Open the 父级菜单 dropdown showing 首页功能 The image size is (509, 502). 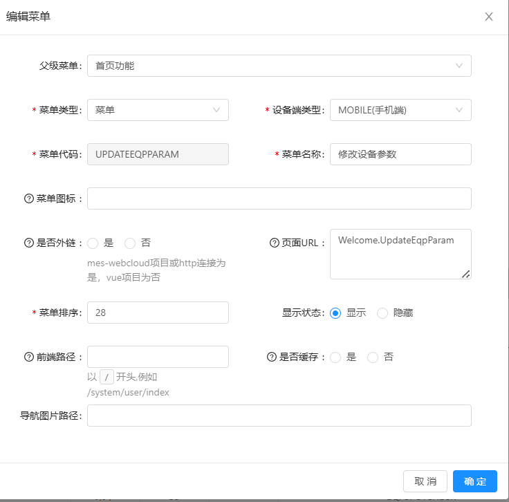pos(279,66)
